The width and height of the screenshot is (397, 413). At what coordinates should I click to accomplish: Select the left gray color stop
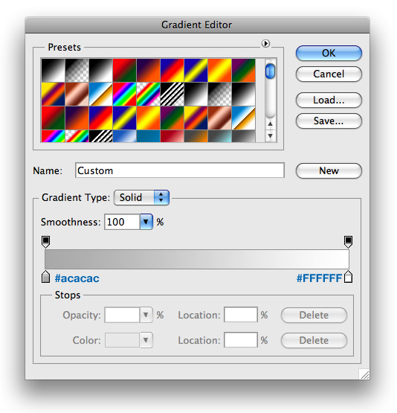[46, 277]
